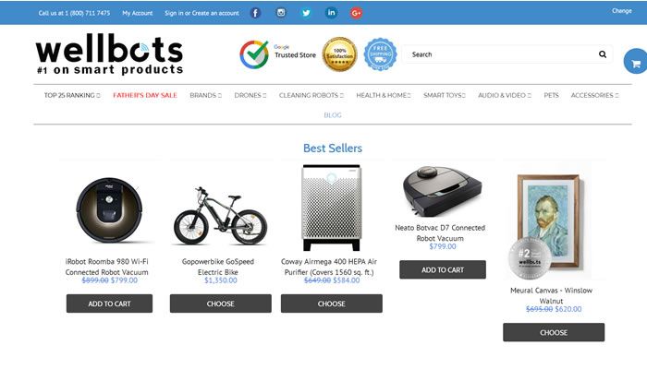Screen dimensions: 647x369
Task: Add the iRobot Roomba 980 to cart
Action: (109, 304)
